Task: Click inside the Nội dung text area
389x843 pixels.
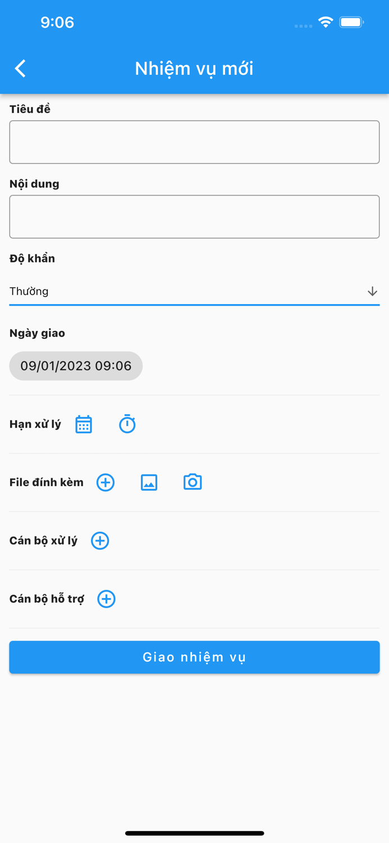Action: click(194, 216)
